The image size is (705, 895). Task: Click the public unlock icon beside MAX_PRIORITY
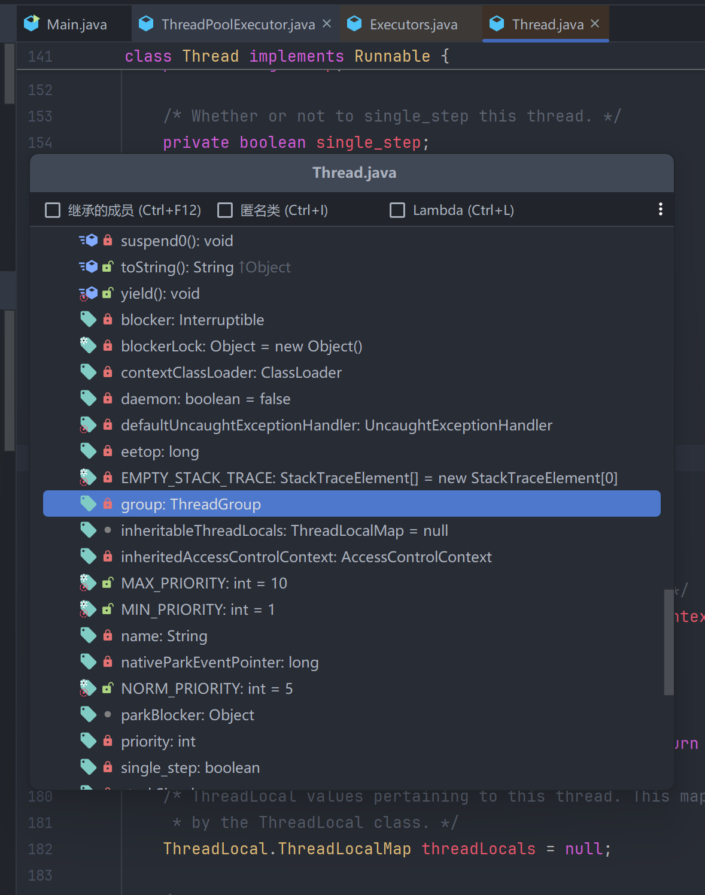[108, 583]
